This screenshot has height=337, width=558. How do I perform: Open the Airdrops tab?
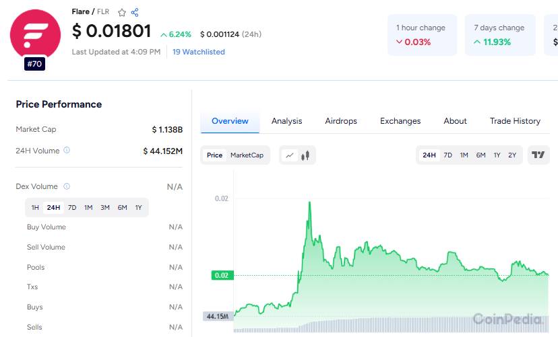click(341, 121)
